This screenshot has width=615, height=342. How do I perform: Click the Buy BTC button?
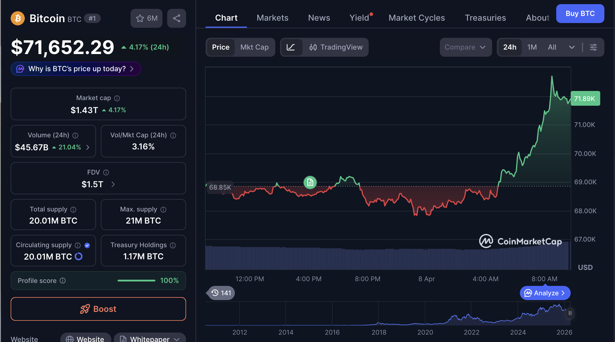coord(580,14)
